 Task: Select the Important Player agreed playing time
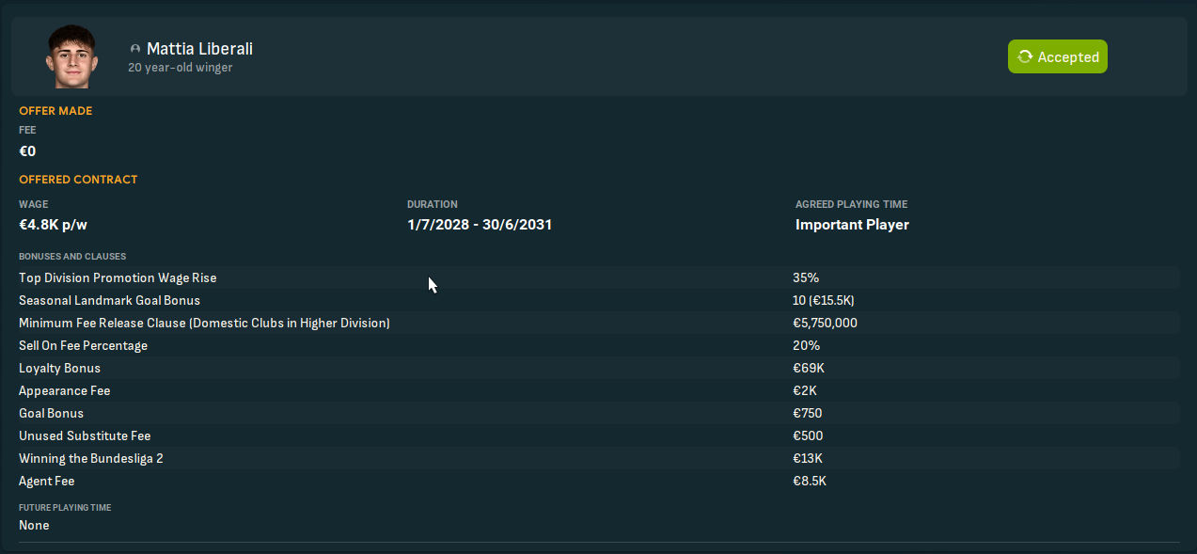[x=852, y=225]
